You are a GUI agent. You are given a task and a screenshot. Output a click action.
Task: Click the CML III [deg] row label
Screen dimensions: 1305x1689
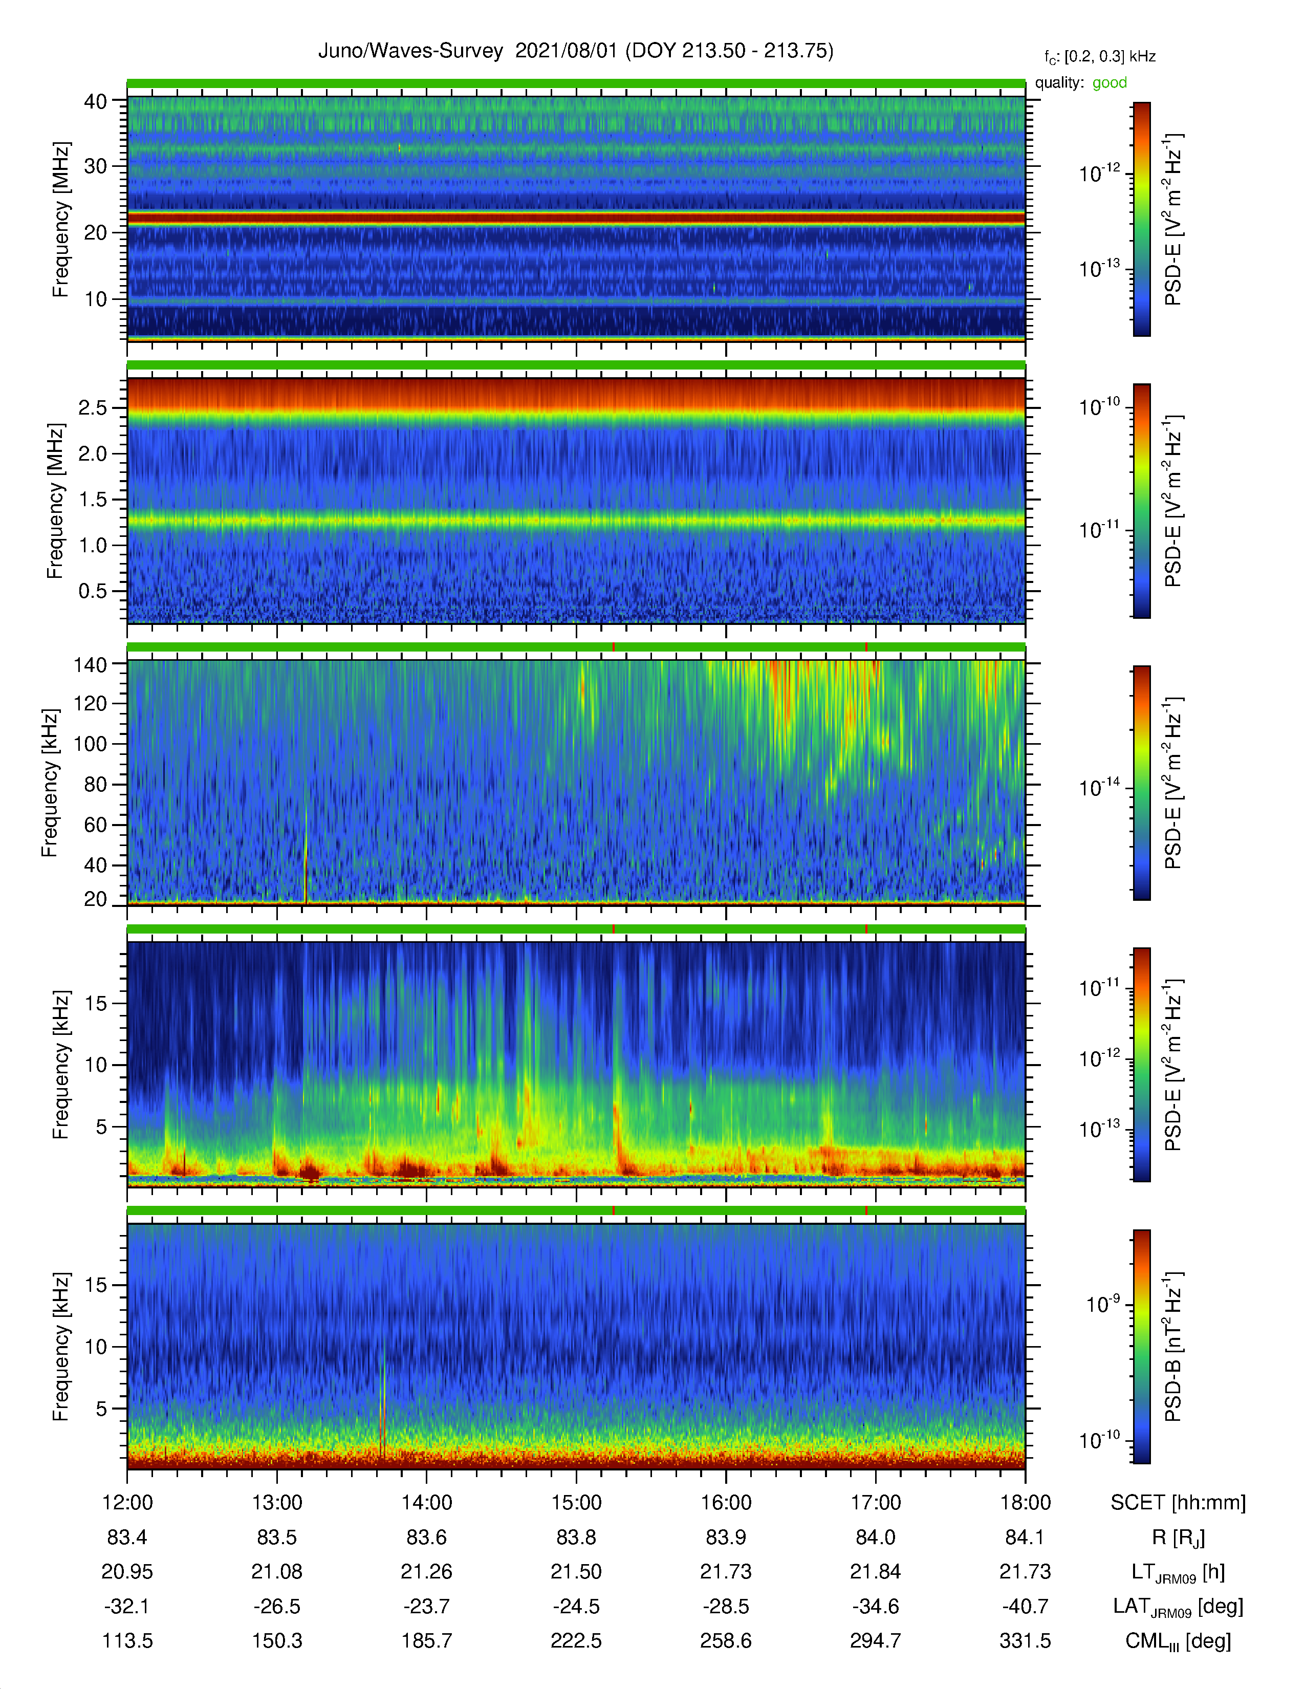1178,1641
